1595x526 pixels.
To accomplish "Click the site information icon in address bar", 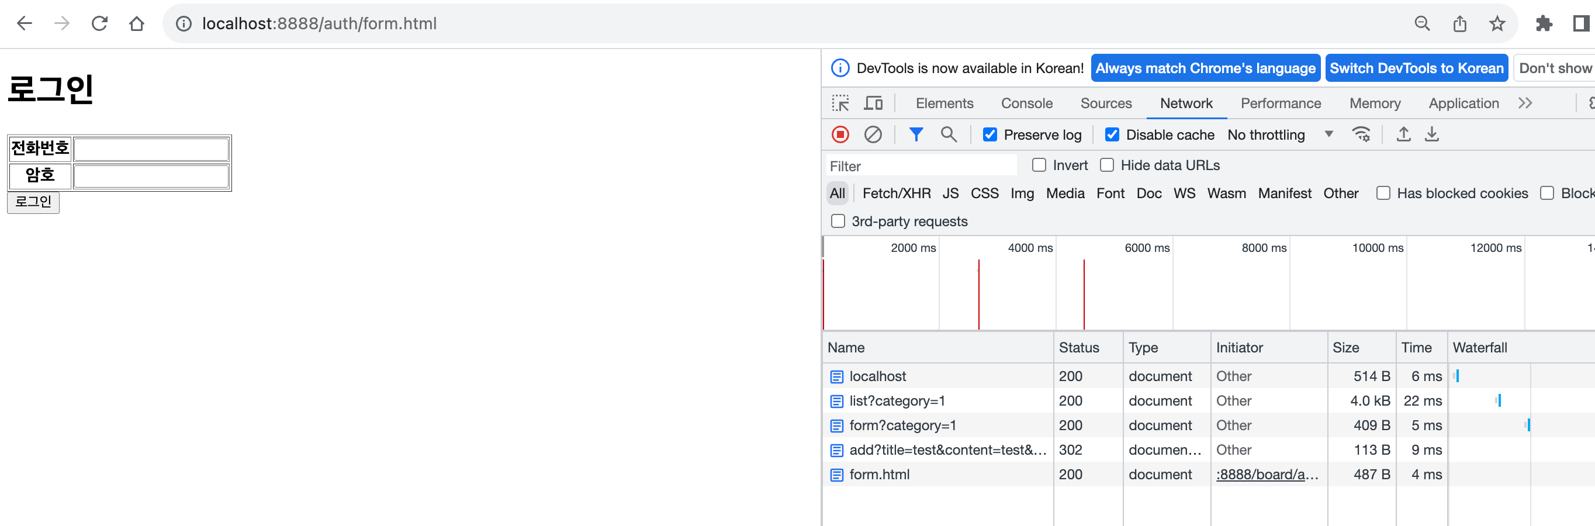I will pyautogui.click(x=184, y=23).
